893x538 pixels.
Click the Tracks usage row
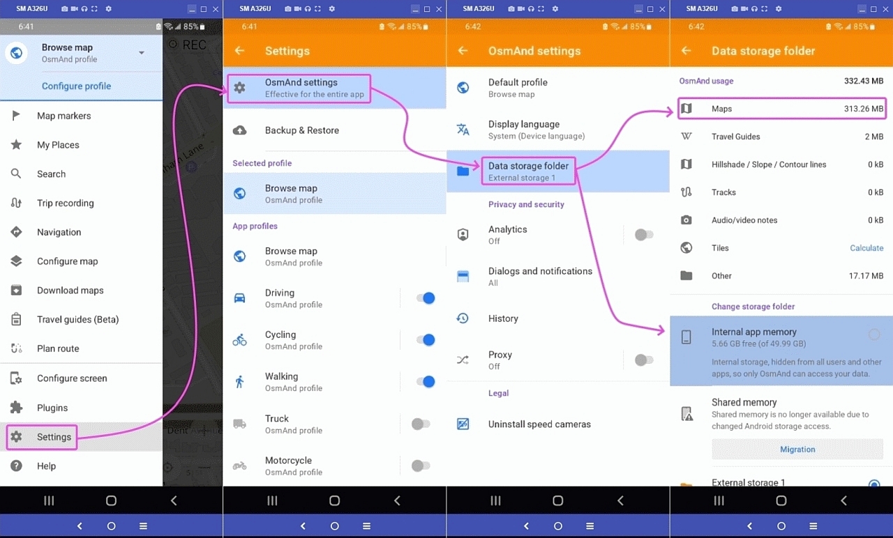tap(781, 192)
